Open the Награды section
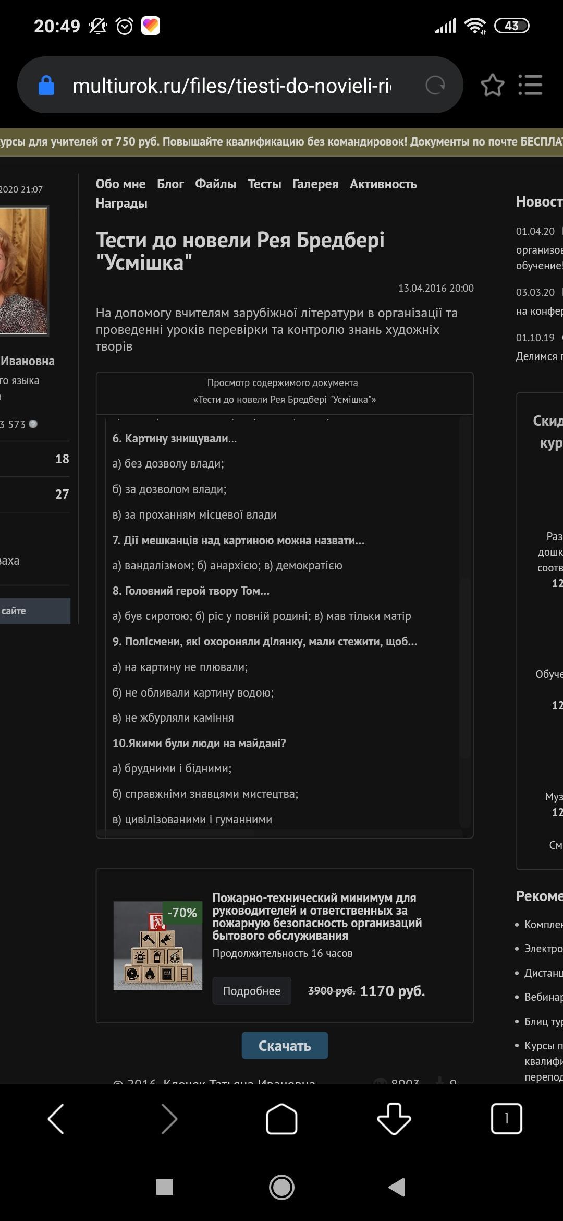 [x=121, y=203]
